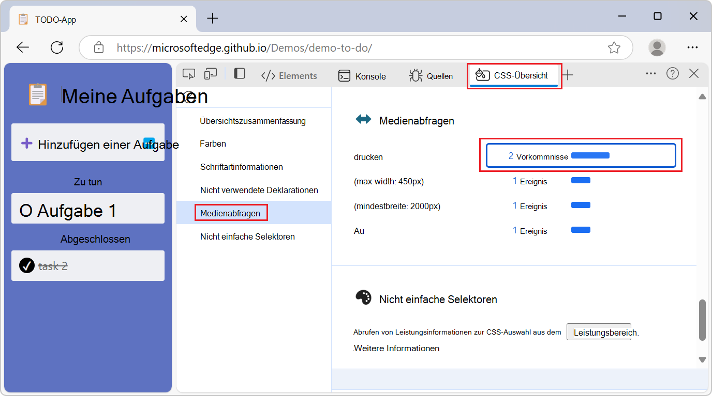Click the Meine Aufgaben title

coord(135,96)
